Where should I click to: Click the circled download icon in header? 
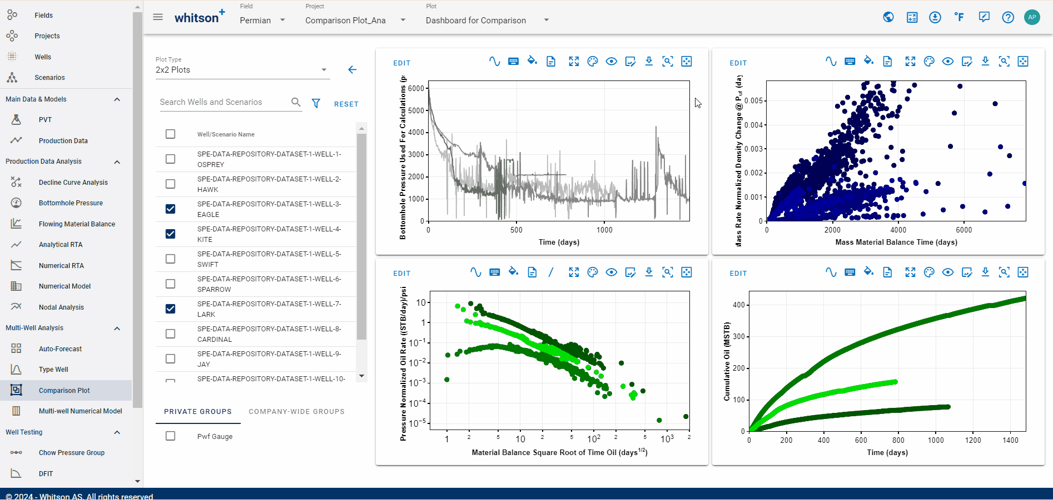click(935, 17)
